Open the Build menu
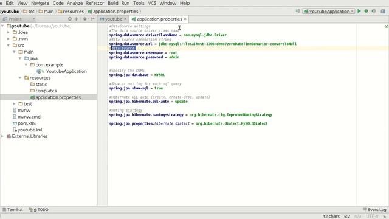389x219 pixels. tap(113, 3)
